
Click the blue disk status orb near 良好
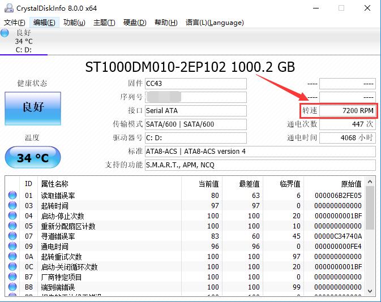tap(5, 33)
